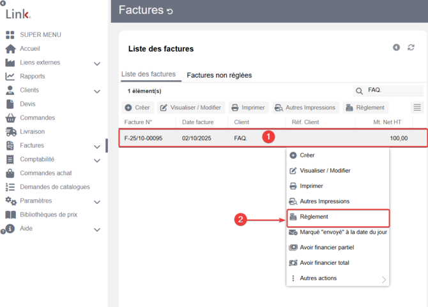Click the undo arrow next to Factures title
The height and width of the screenshot is (307, 428).
(x=170, y=11)
